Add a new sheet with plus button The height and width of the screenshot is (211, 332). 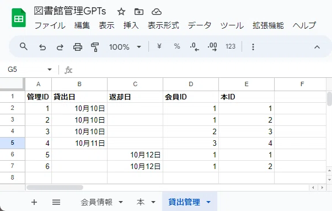[x=34, y=202]
